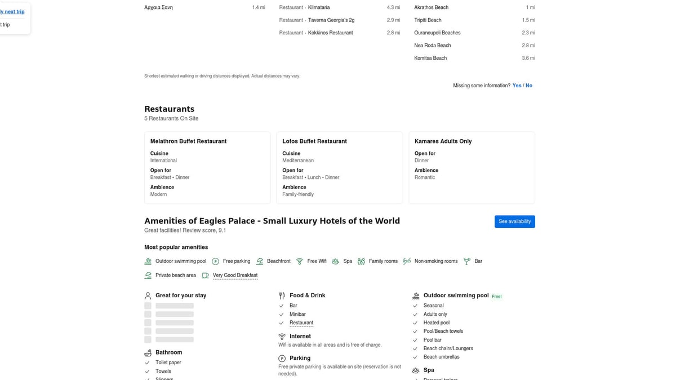
Task: Open the Very Good Breakfast link
Action: [235, 275]
